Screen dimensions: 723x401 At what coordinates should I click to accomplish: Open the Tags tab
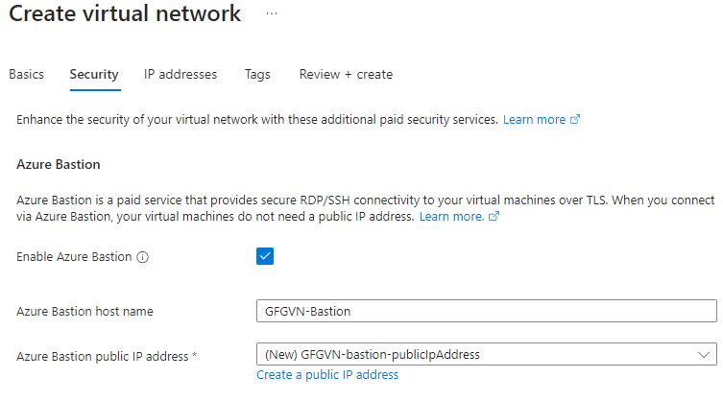click(257, 74)
